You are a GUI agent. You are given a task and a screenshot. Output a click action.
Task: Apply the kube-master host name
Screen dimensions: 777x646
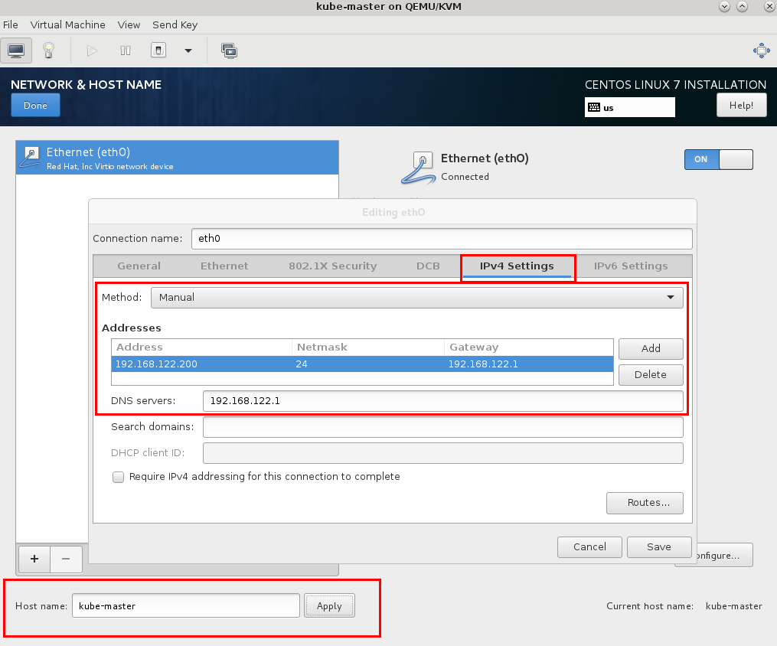(x=329, y=605)
